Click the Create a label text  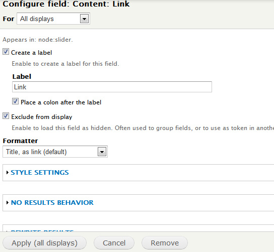click(31, 53)
